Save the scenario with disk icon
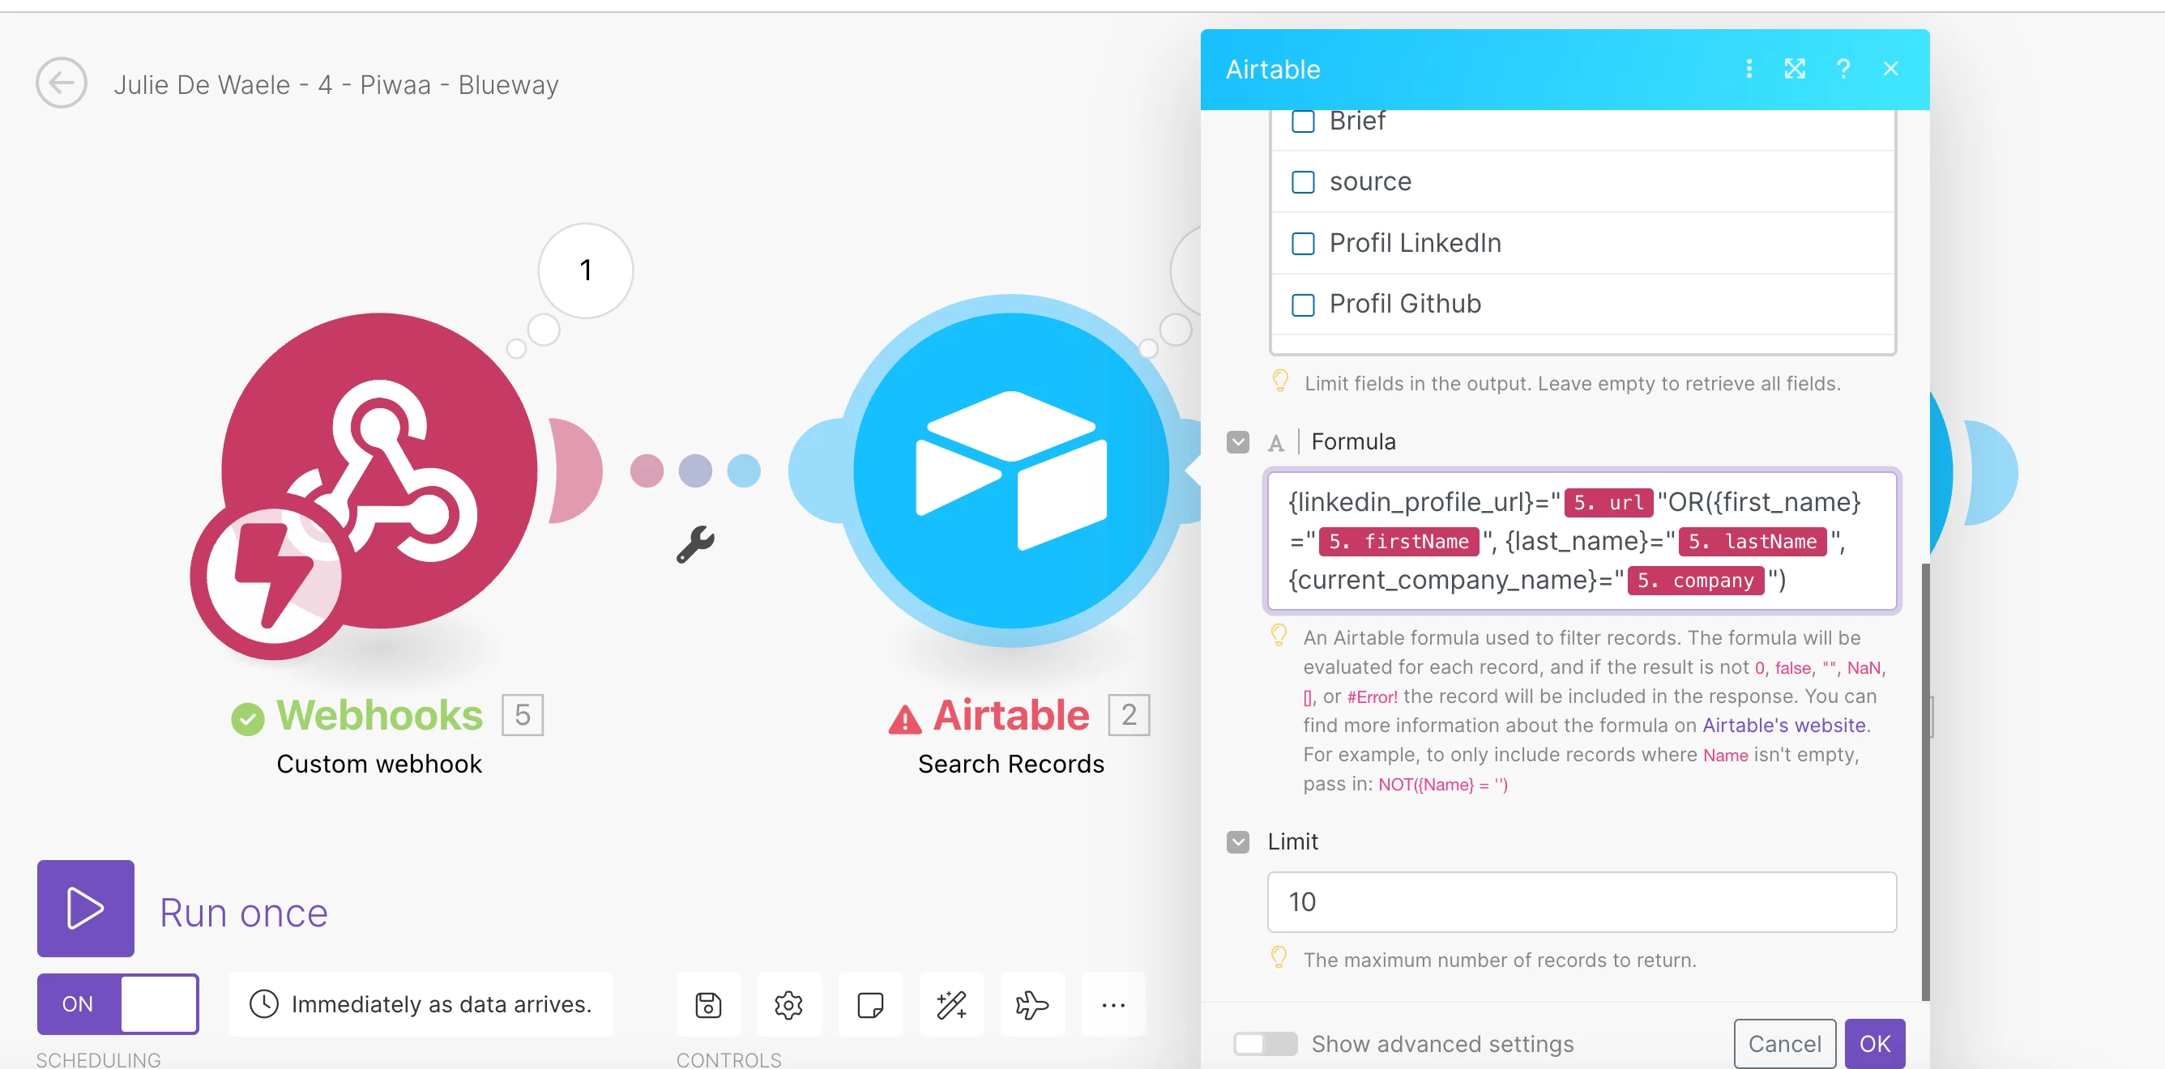The height and width of the screenshot is (1069, 2165). [708, 1004]
